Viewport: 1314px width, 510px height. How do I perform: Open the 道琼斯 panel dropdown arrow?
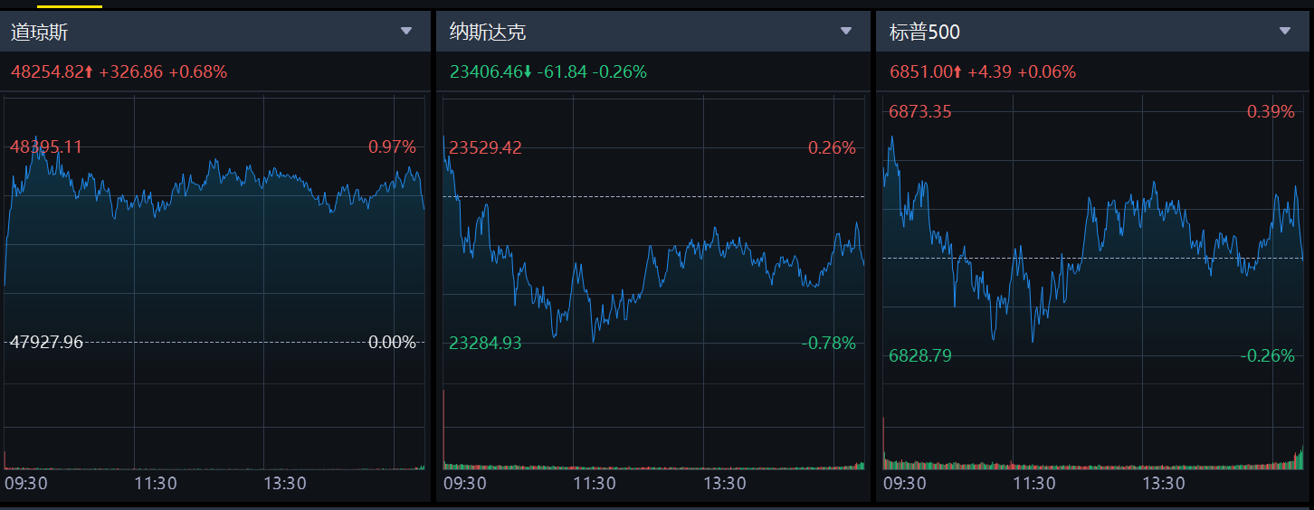(406, 32)
